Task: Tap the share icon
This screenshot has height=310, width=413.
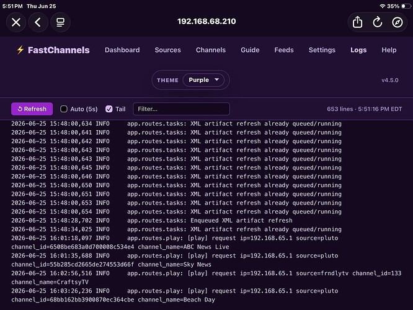Action: coord(357,22)
